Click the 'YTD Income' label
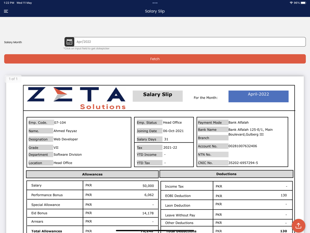This screenshot has height=233, width=310. [x=147, y=155]
